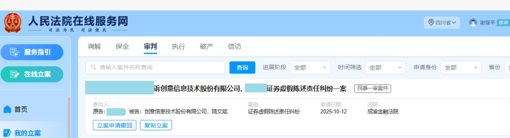This screenshot has width=510, height=138.
Task: Click the defendant text 创意信息技术股份有限公司, 陆文斌
Action: click(186, 112)
